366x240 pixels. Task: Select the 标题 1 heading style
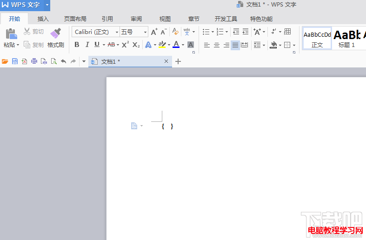(346, 38)
